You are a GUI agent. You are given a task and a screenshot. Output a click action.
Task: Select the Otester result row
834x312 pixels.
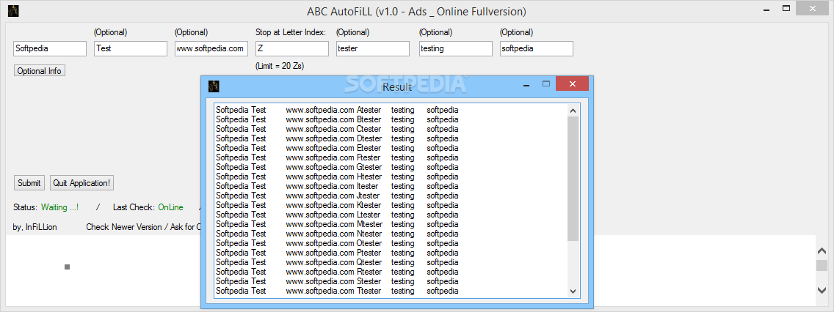[x=337, y=243]
